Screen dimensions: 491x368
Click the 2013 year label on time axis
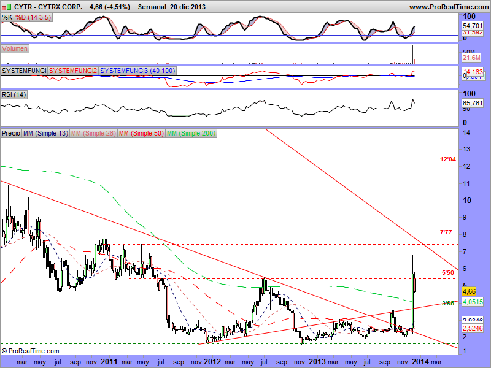pos(317,362)
